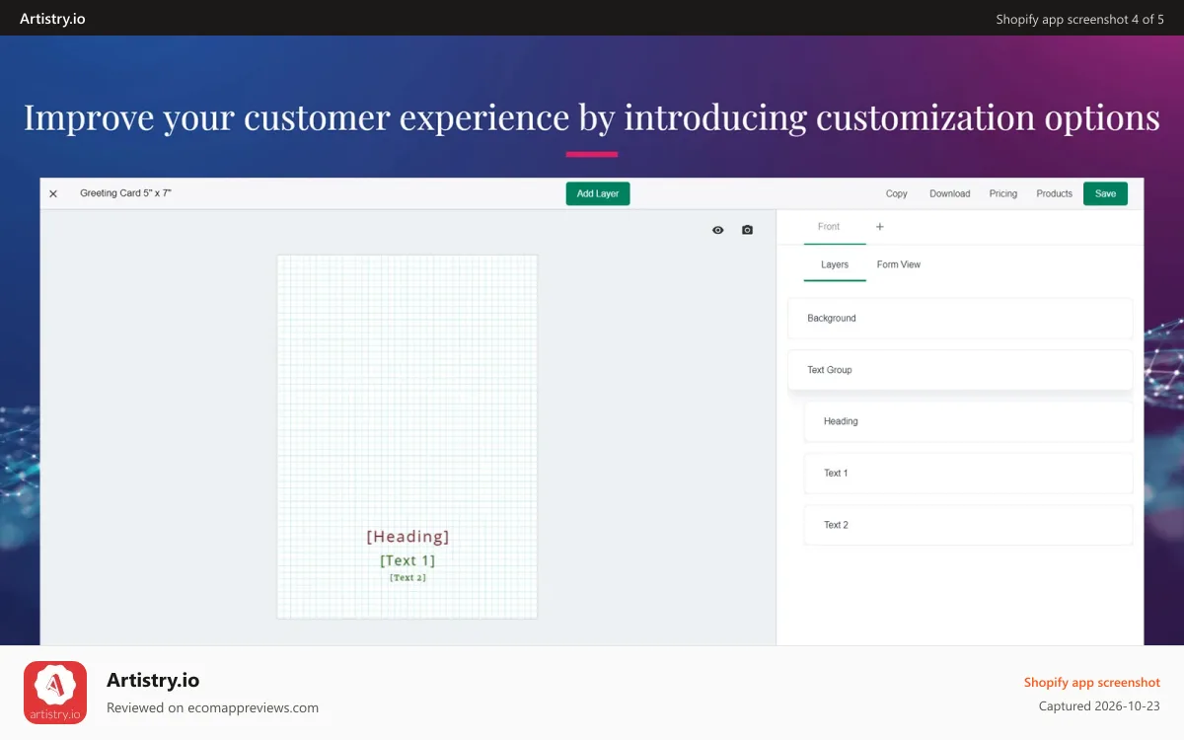Click the orange Shopify app screenshot label
Screen dimensions: 1184x740
click(x=1092, y=682)
